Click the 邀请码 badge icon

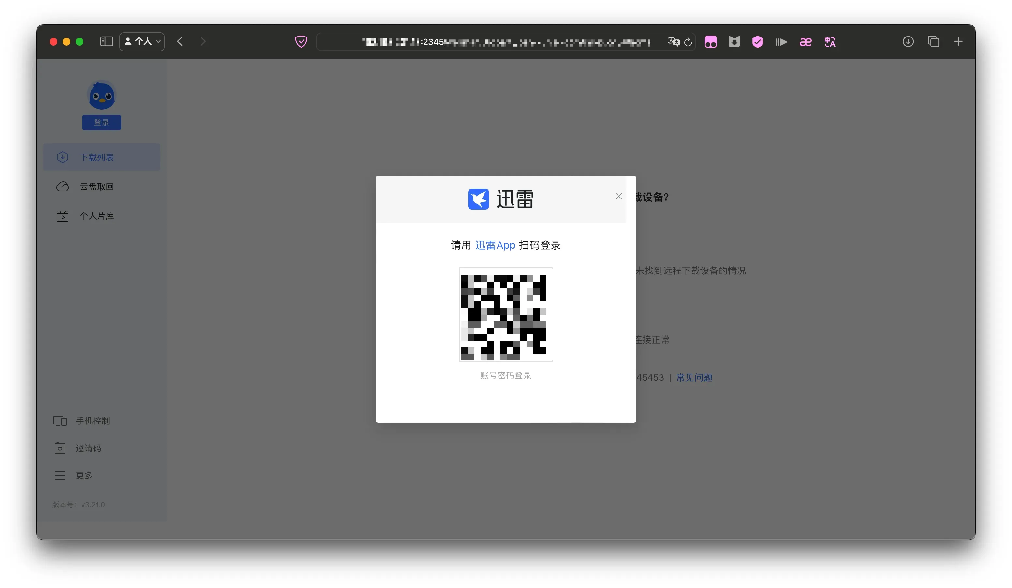tap(60, 448)
